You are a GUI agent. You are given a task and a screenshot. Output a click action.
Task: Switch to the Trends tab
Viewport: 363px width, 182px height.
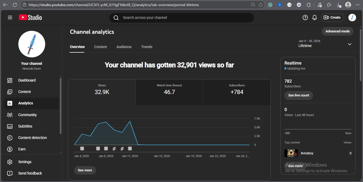[147, 47]
